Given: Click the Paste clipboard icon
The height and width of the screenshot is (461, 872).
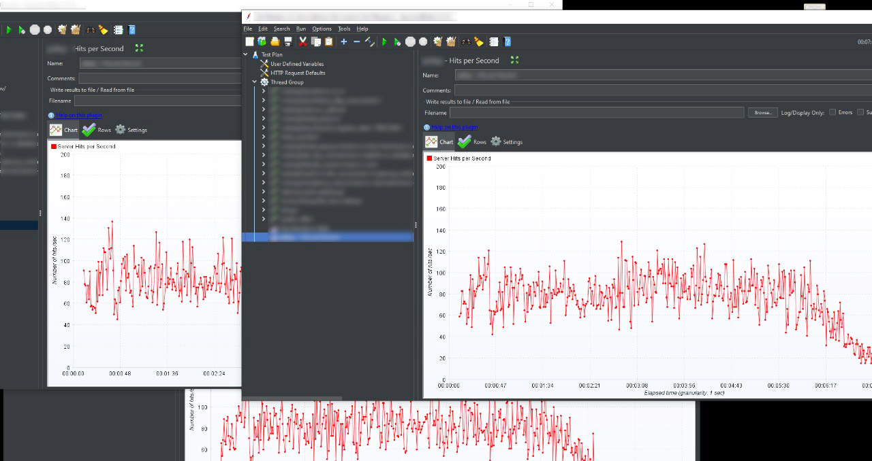Looking at the screenshot, I should click(329, 41).
